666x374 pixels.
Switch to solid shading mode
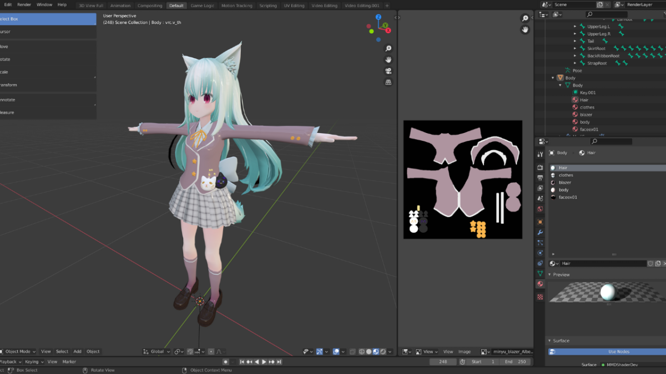tap(369, 352)
